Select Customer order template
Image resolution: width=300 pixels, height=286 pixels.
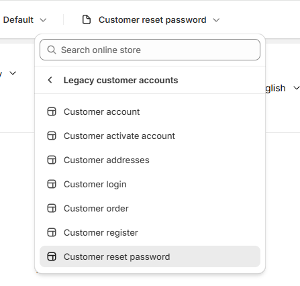150,208
